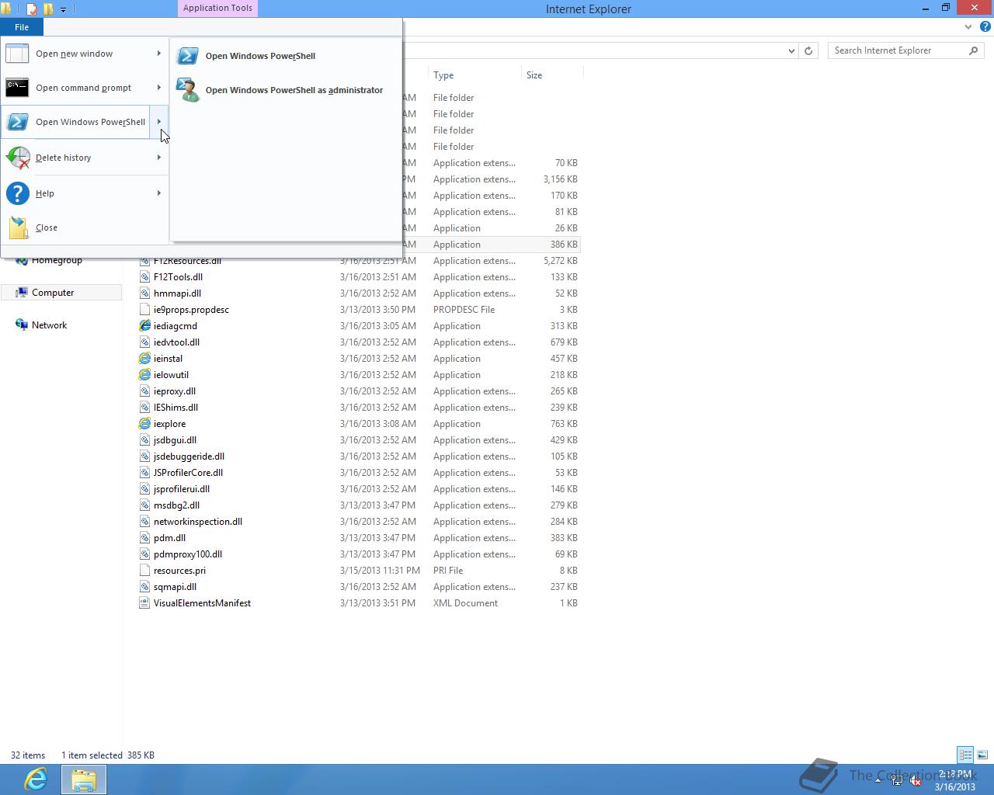The image size is (994, 795).
Task: Click the iediagcmd file icon
Action: (x=144, y=326)
